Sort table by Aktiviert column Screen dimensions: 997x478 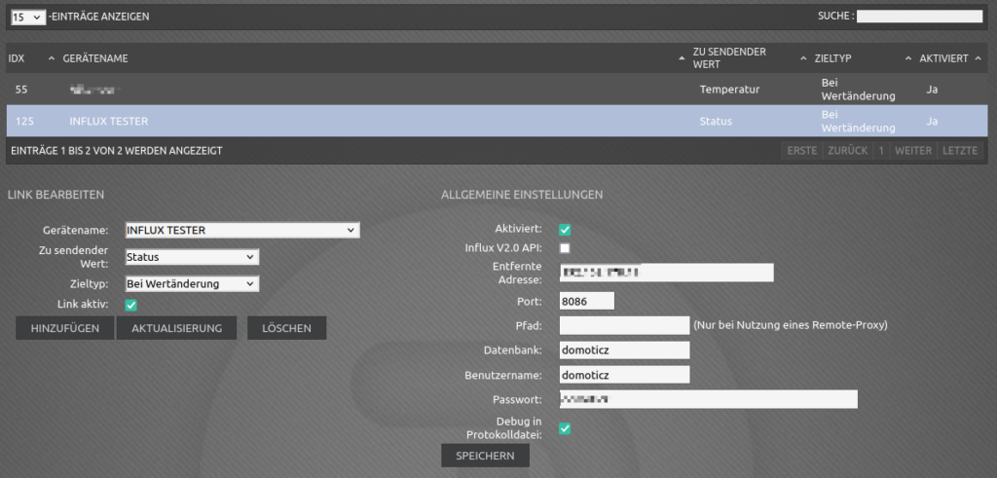[x=943, y=58]
